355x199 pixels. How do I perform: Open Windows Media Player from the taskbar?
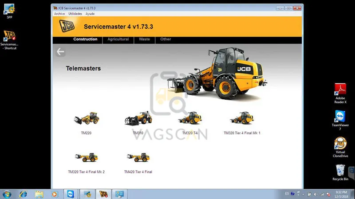point(55,194)
